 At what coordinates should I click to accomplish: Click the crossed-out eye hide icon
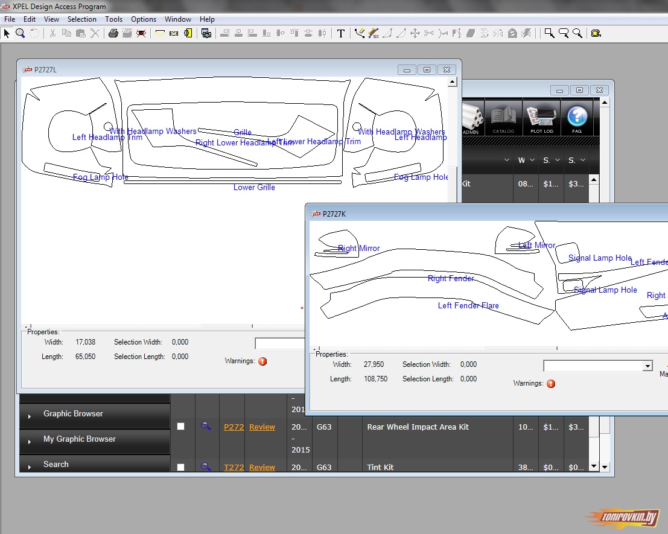point(141,33)
